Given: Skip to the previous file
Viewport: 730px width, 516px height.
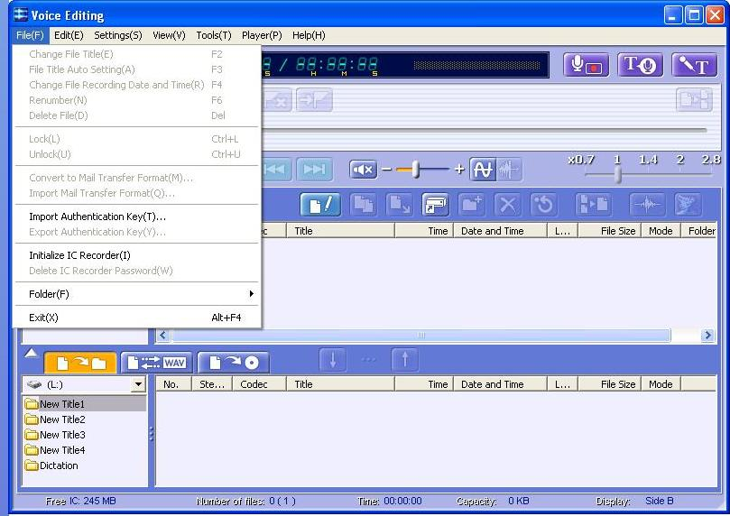Looking at the screenshot, I should (276, 169).
